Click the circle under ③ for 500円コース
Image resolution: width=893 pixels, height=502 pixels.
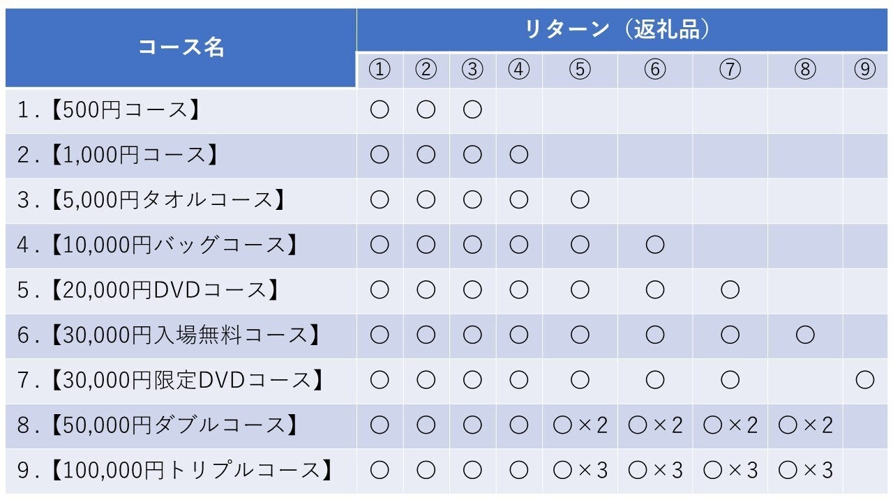pyautogui.click(x=472, y=110)
